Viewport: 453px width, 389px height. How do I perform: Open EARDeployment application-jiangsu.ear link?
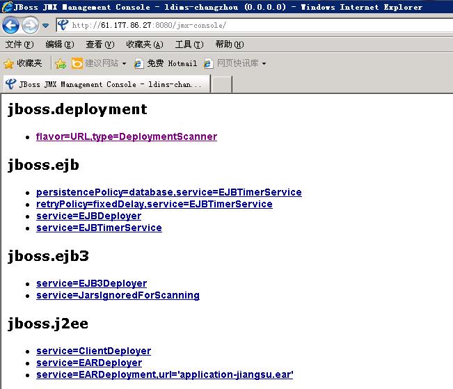(165, 374)
